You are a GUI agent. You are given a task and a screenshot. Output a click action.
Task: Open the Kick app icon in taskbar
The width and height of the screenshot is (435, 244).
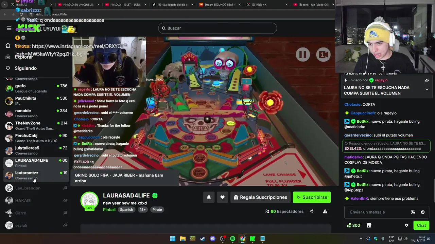coord(253,239)
